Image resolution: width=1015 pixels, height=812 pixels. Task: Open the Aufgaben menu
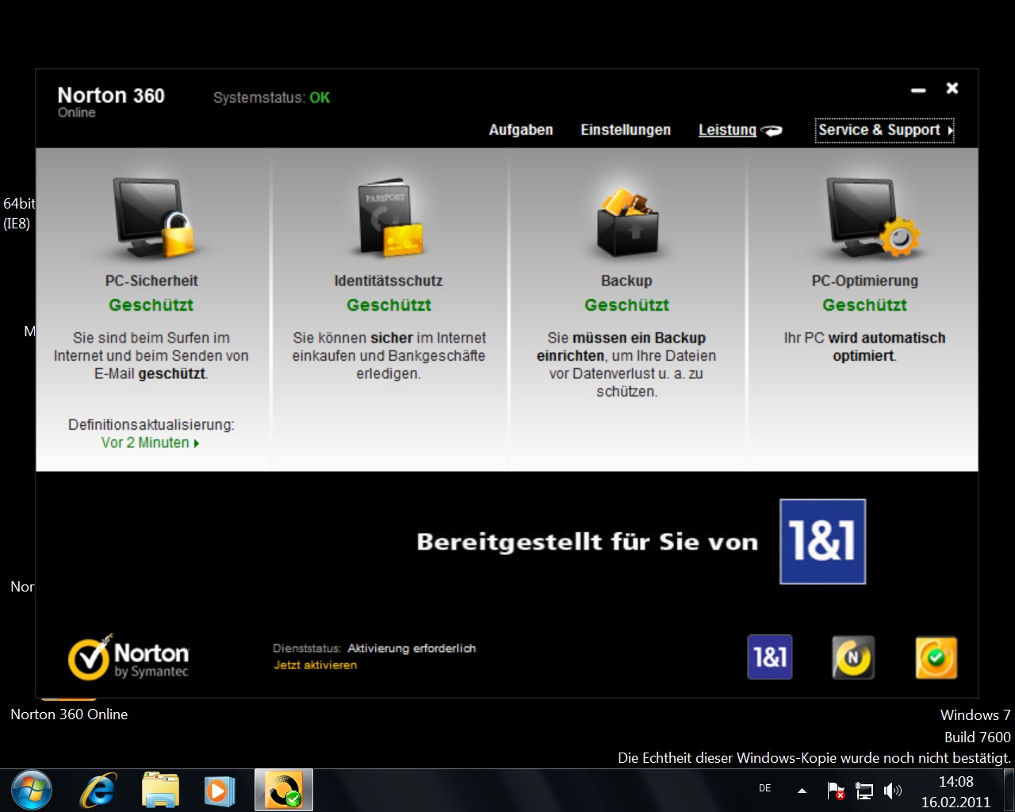tap(520, 130)
